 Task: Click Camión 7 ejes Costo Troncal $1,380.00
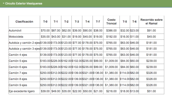[x=111, y=73]
